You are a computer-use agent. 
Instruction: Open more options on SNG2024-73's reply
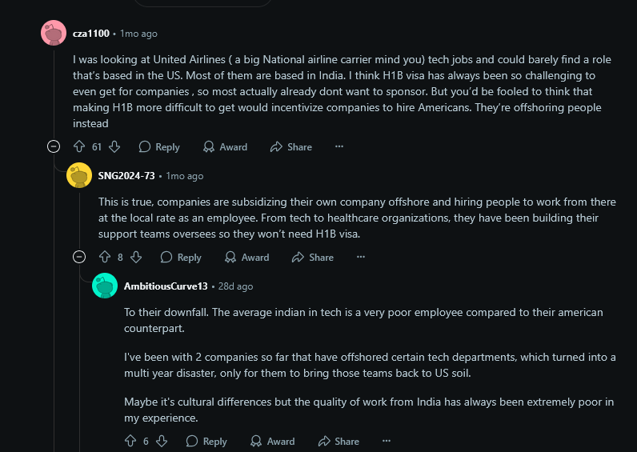[361, 257]
